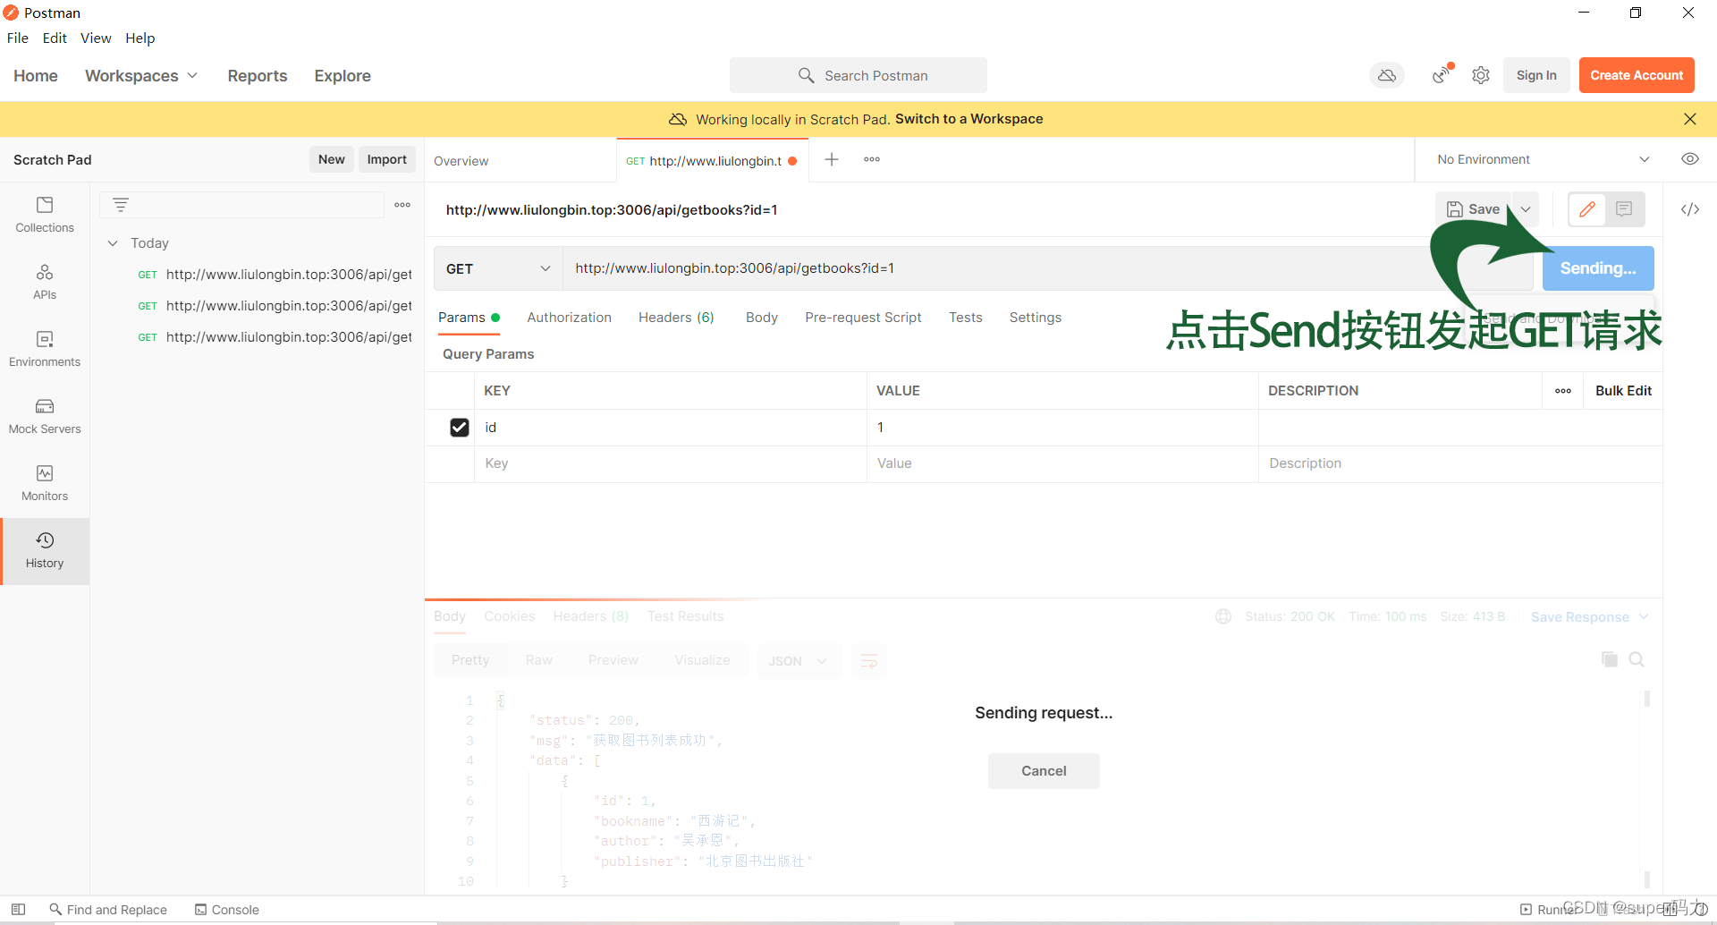Open the Edit menu
Image resolution: width=1717 pixels, height=925 pixels.
coord(55,38)
